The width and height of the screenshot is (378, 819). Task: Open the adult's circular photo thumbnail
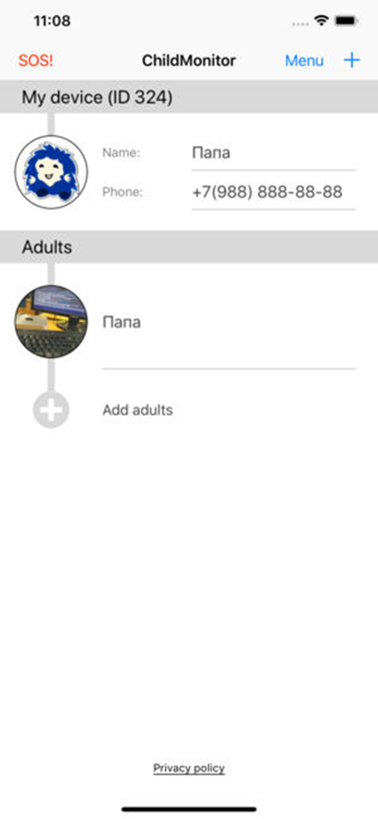point(51,322)
